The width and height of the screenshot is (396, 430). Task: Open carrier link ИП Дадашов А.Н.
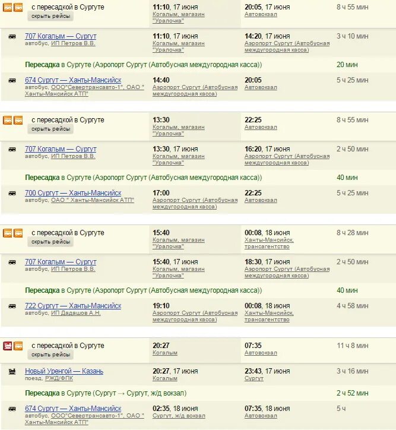point(76,313)
